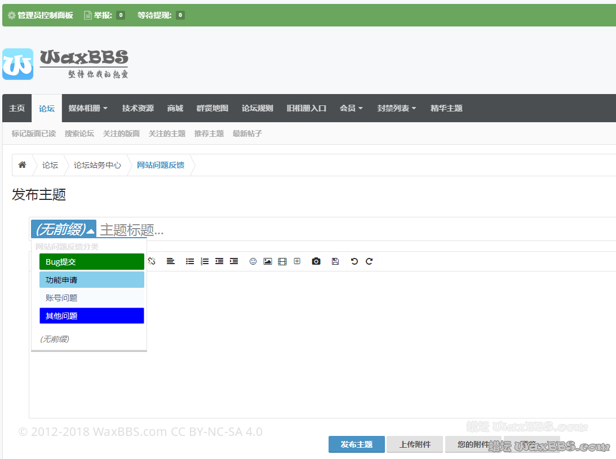Insert a numbered ordered list
Viewport: 616px width, 459px height.
click(x=205, y=261)
